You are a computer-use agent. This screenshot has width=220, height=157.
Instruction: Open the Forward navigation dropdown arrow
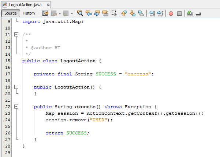(x=72, y=13)
